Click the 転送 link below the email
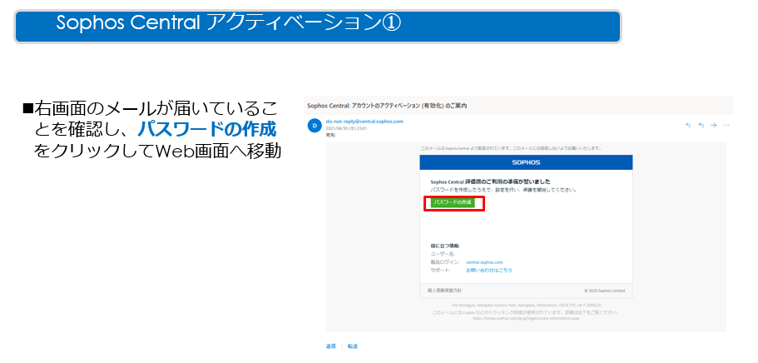 (353, 346)
